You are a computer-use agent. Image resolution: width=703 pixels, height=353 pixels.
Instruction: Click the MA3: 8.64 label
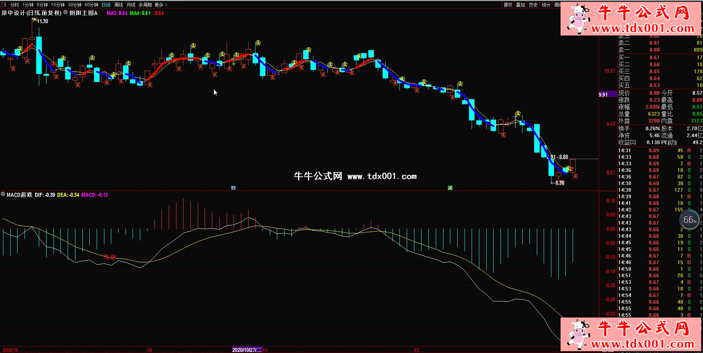pyautogui.click(x=117, y=13)
